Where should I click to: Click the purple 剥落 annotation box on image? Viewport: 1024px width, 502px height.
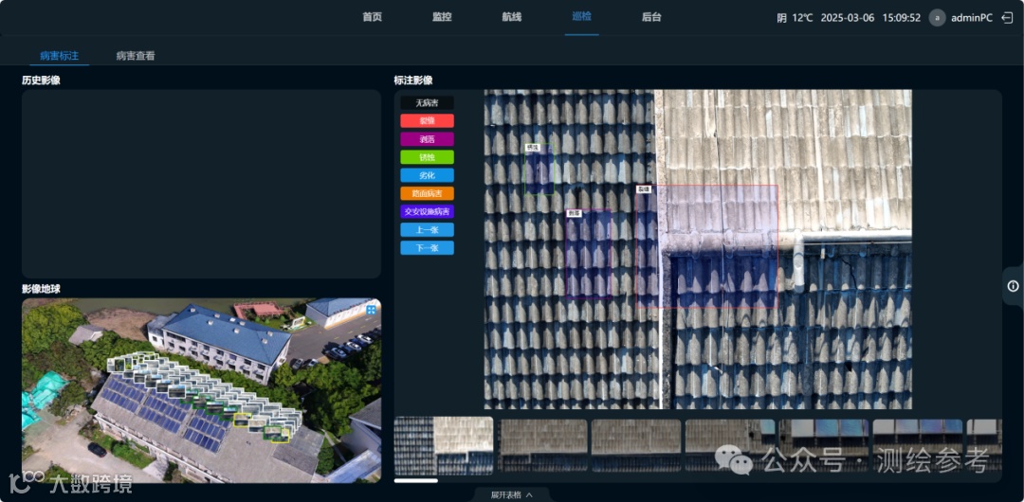[x=589, y=255]
